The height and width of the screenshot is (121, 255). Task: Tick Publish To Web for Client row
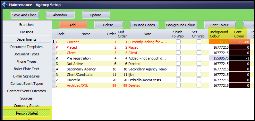point(178,53)
